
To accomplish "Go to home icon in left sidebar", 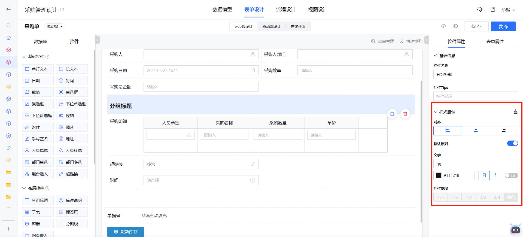I will (9, 38).
